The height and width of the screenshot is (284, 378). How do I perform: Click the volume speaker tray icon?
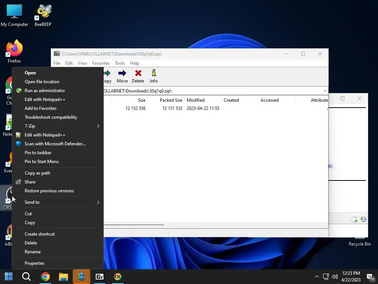(334, 277)
